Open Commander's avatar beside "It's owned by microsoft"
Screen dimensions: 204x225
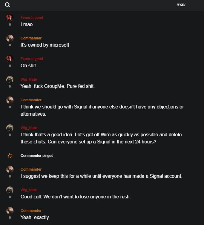pyautogui.click(x=10, y=38)
